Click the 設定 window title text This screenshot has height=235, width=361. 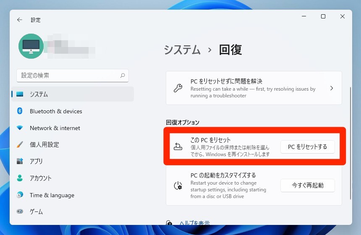point(36,20)
